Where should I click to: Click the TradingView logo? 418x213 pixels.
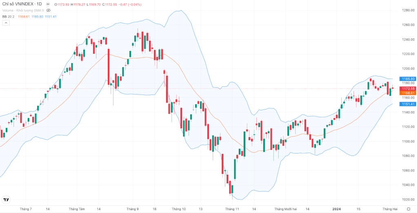pos(6,200)
